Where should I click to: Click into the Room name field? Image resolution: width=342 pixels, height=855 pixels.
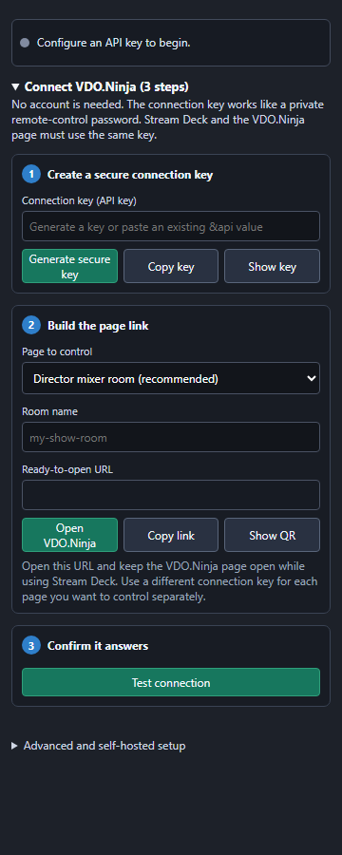coord(171,437)
